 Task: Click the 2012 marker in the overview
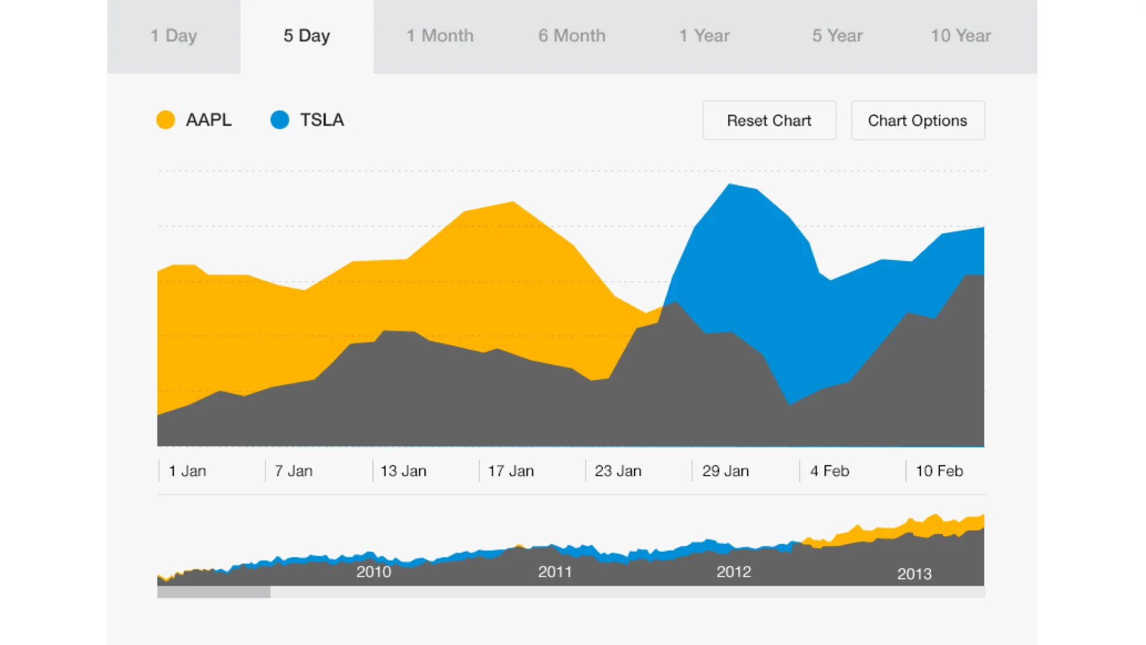[x=734, y=572]
